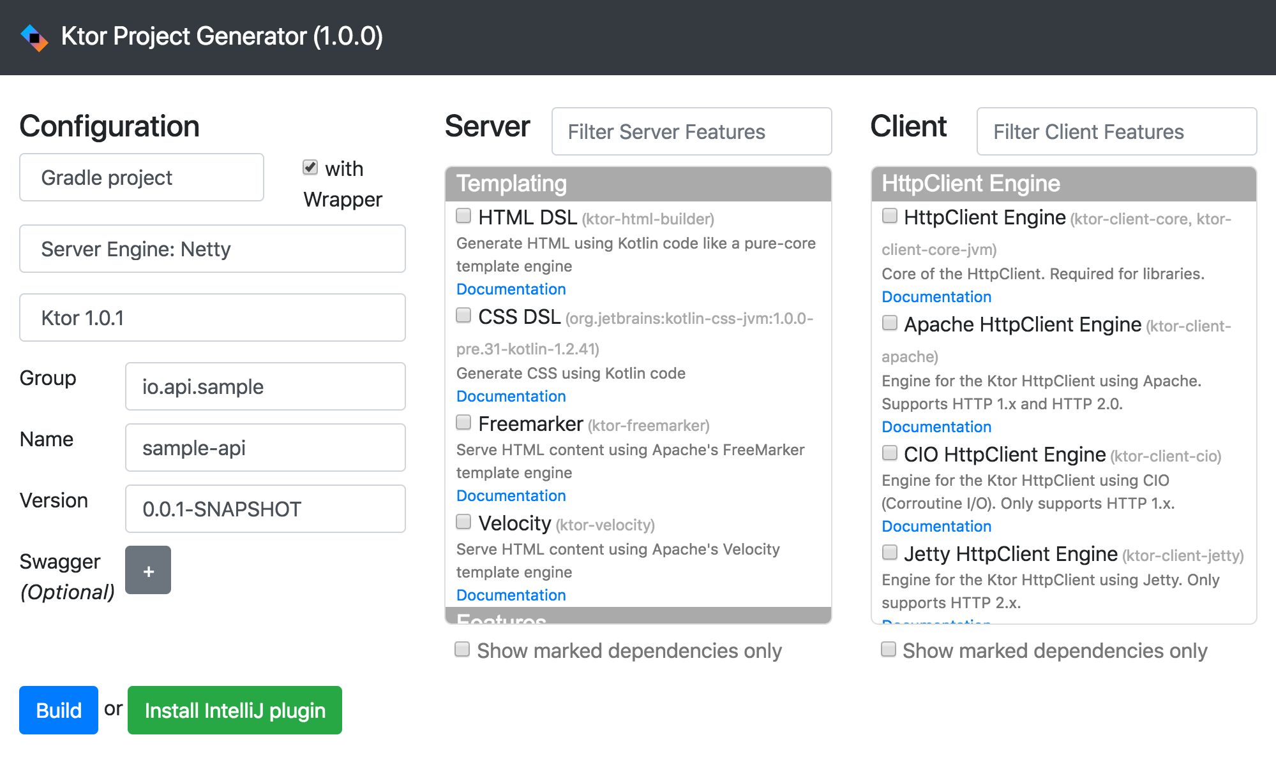
Task: Check the Freemarker templating option
Action: click(463, 423)
